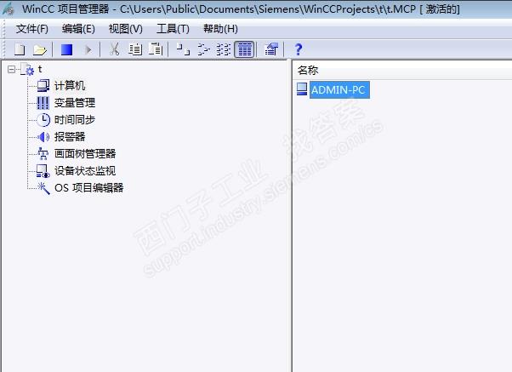Open the Properties toolbar icon

coord(271,49)
